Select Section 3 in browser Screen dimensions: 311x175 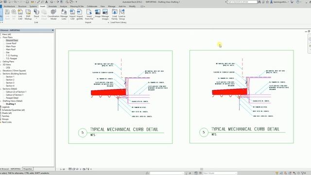pos(10,83)
